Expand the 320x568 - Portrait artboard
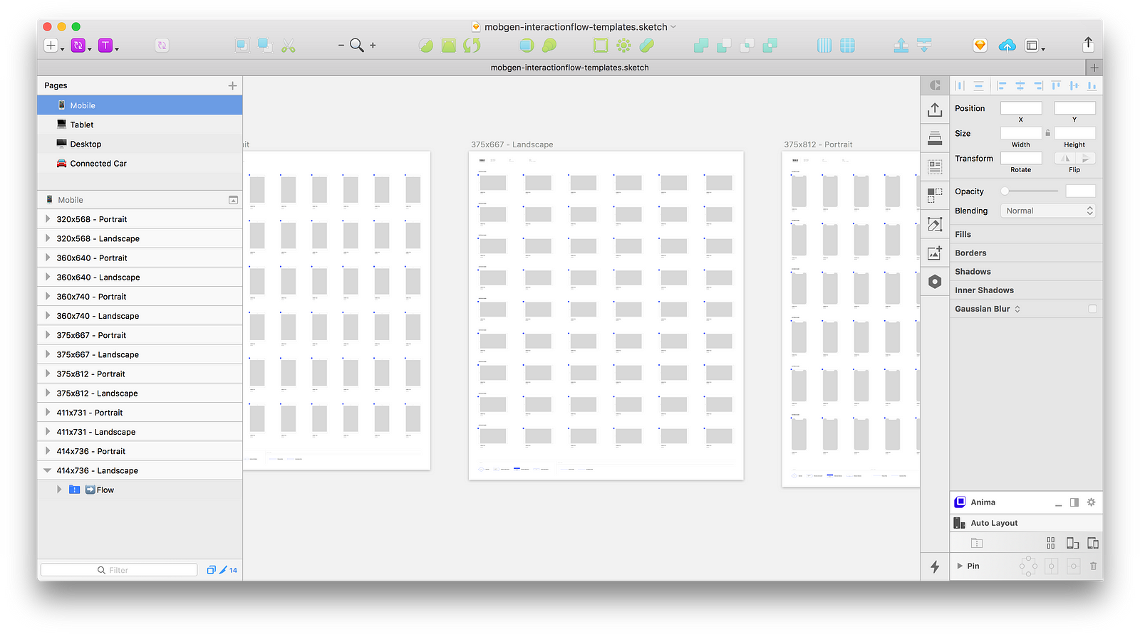 coord(48,219)
